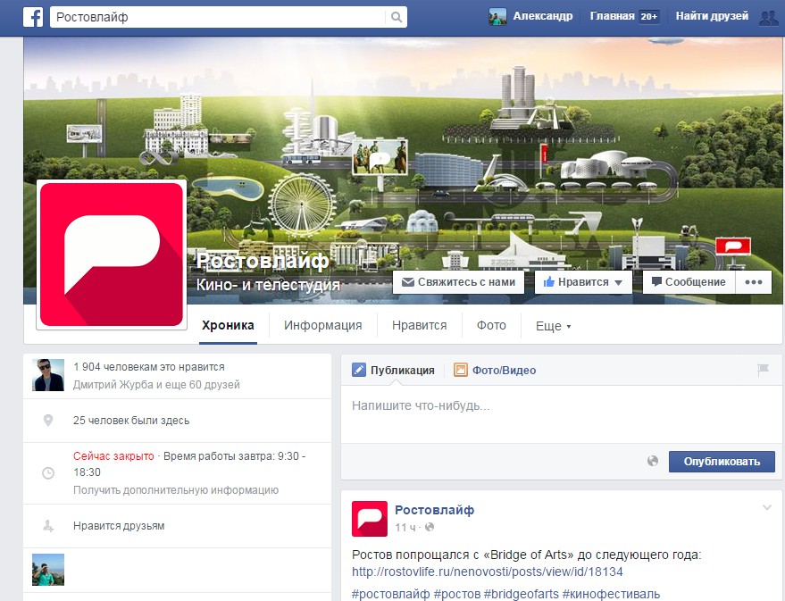Click Сейчас закрыто status text
The width and height of the screenshot is (785, 601).
(113, 456)
